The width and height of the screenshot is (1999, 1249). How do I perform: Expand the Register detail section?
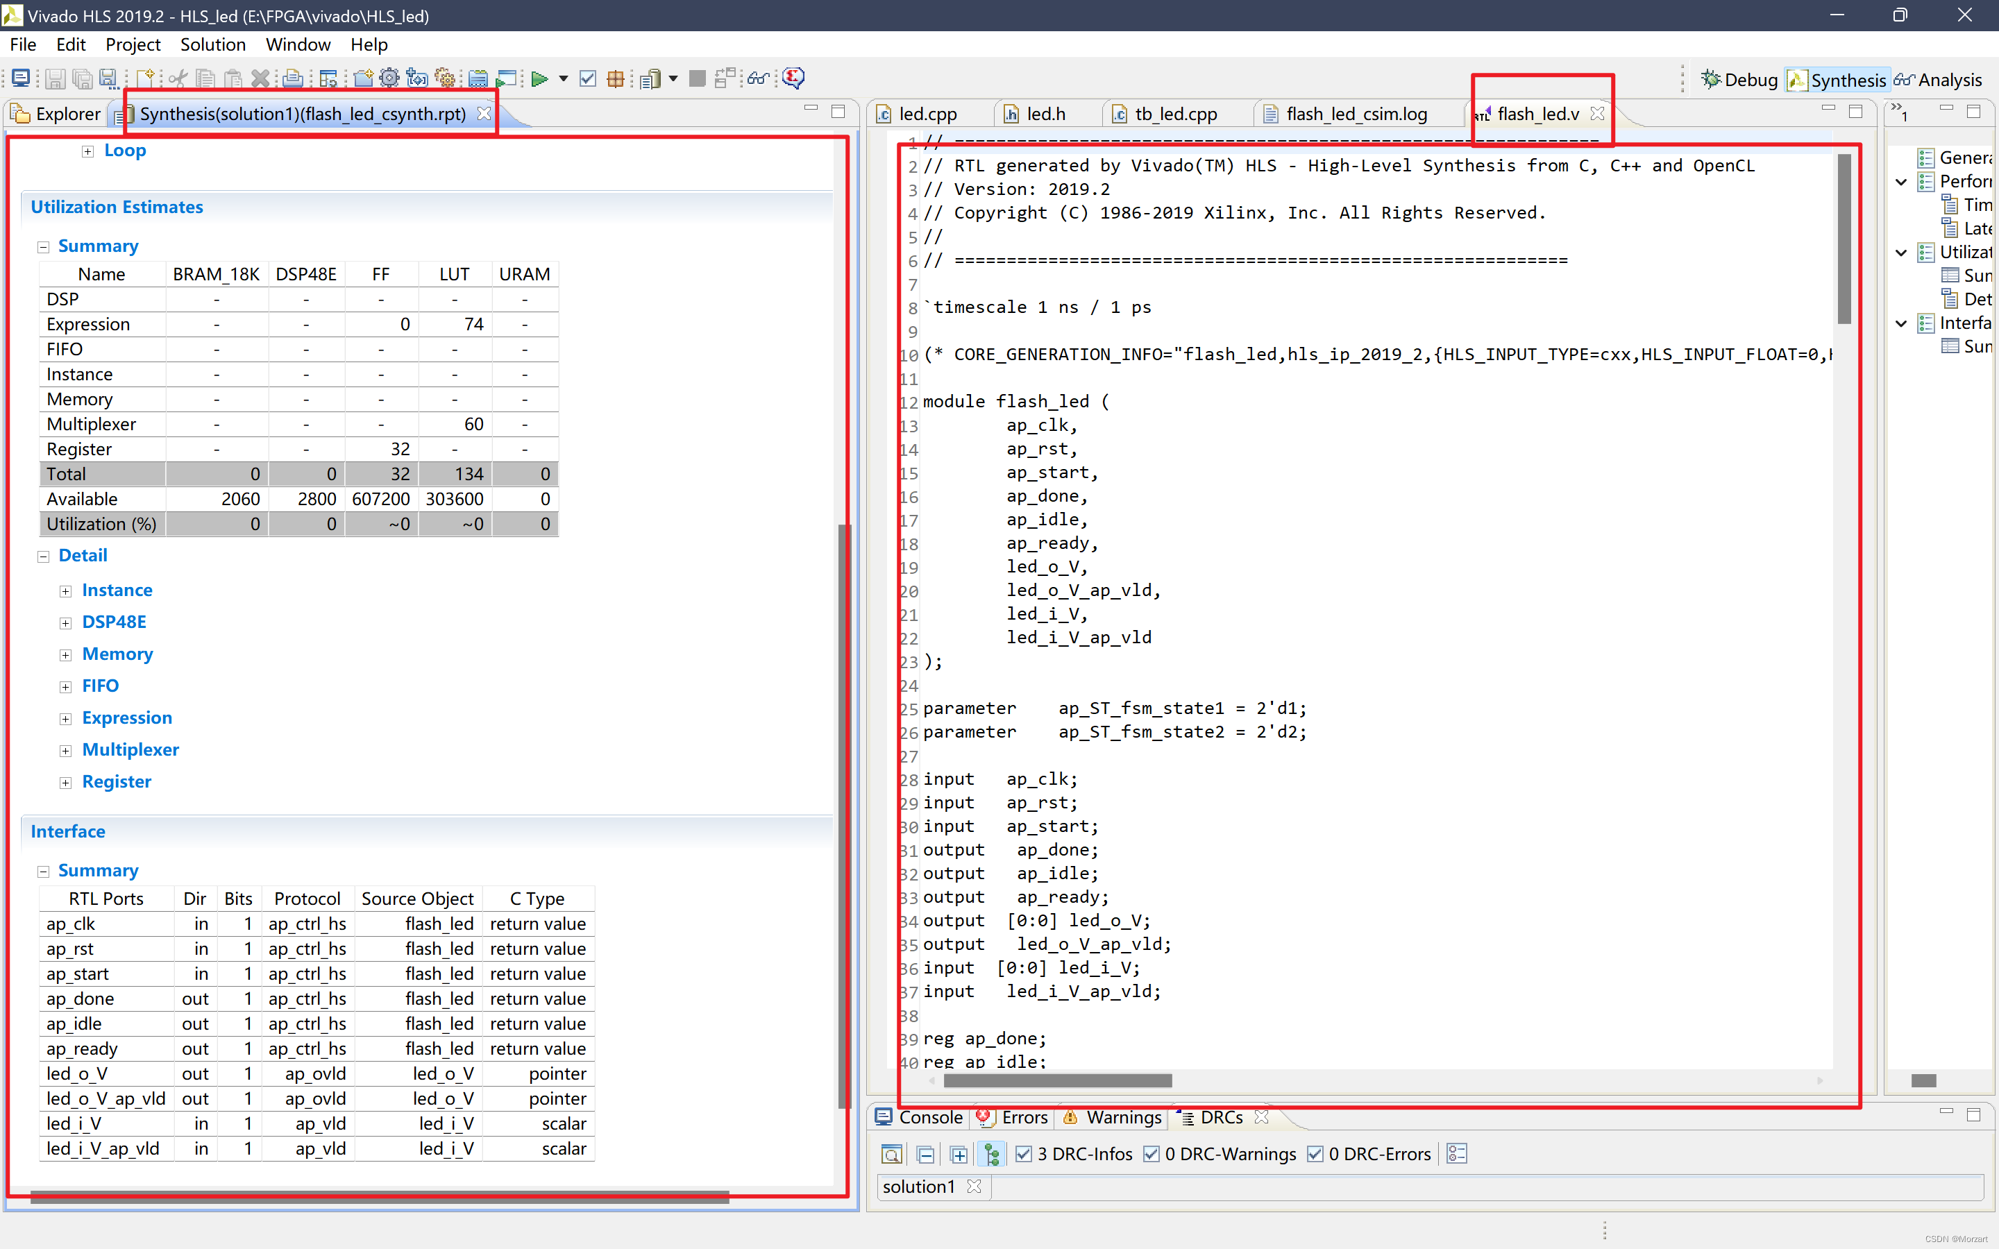click(x=65, y=783)
